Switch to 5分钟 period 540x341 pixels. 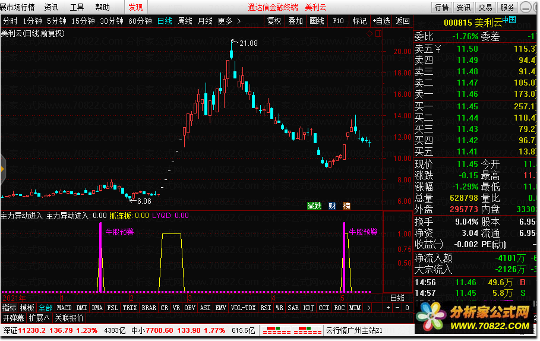point(56,21)
